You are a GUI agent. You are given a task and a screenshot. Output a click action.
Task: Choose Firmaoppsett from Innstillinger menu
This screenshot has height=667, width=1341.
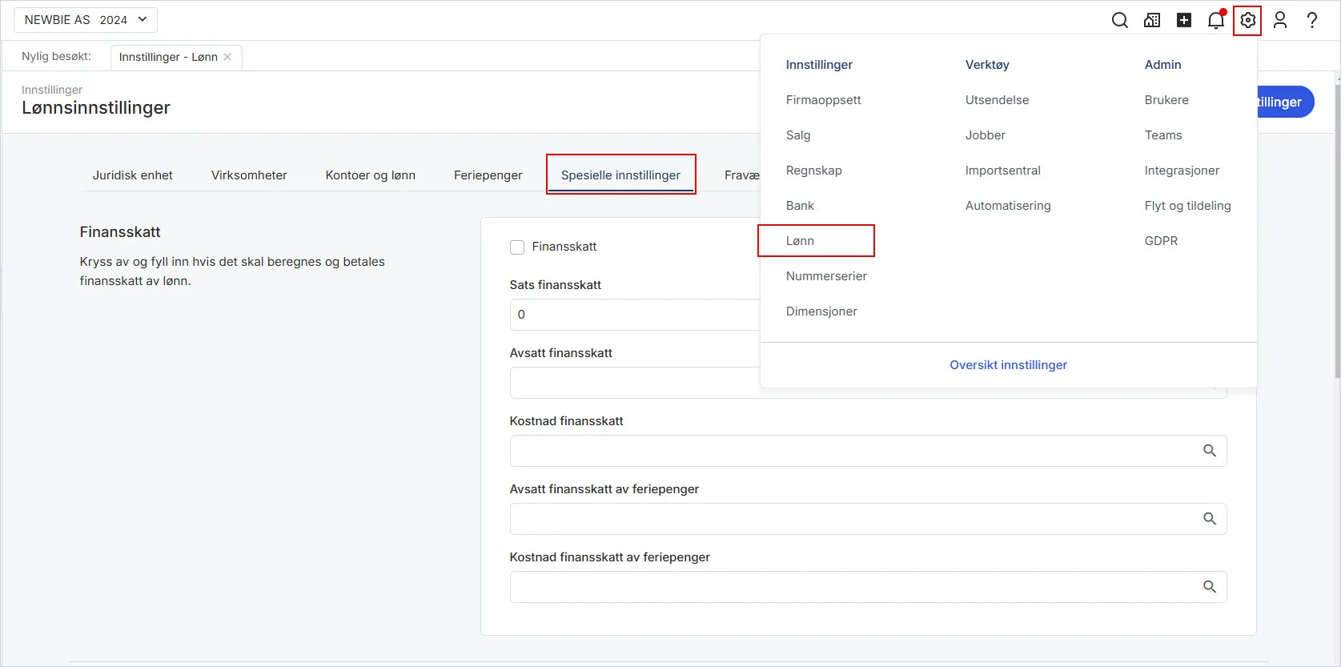823,100
